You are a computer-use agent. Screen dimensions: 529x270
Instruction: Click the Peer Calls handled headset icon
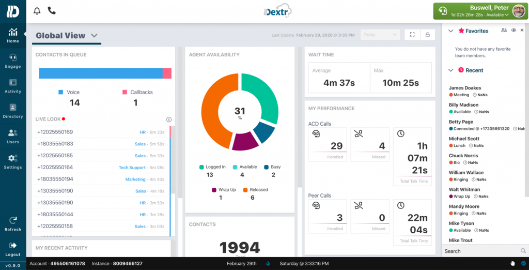tap(316, 205)
